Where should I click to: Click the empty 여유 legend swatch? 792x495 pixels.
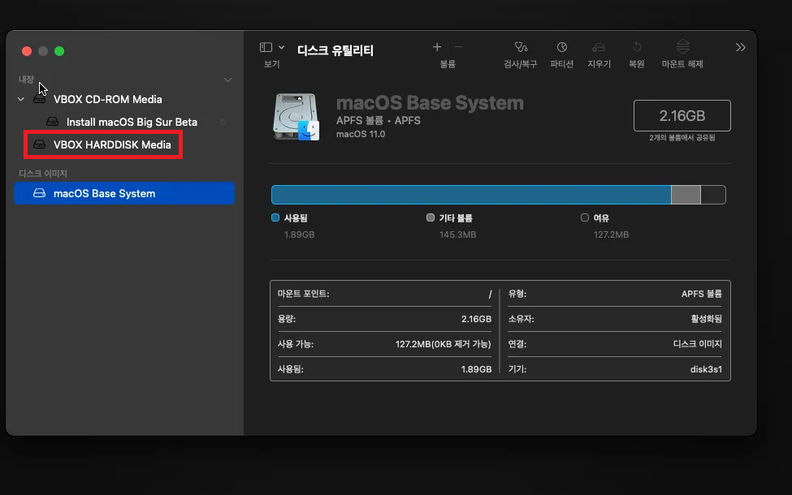[585, 217]
